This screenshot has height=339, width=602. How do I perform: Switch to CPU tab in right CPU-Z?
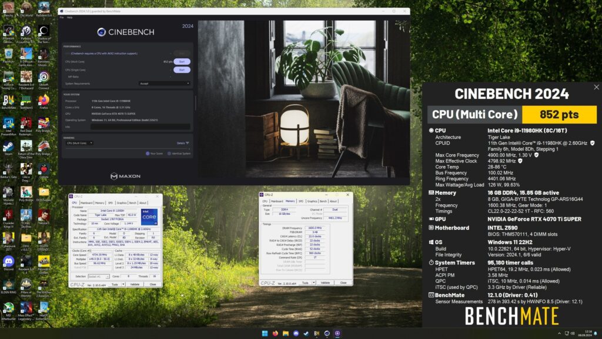point(265,201)
